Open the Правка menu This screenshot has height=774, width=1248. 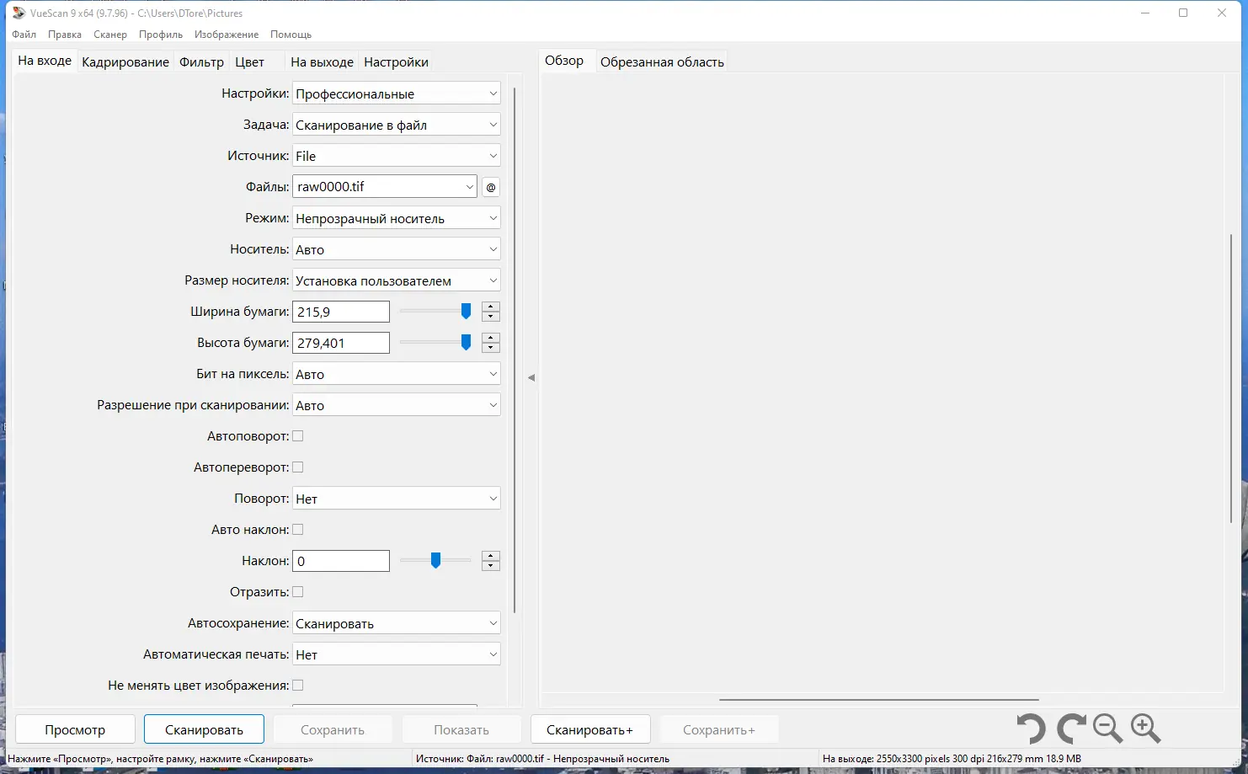65,35
